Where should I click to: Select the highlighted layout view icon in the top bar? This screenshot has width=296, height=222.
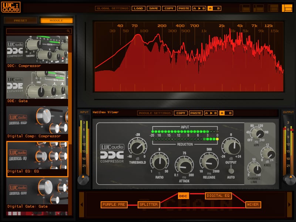pyautogui.click(x=287, y=8)
